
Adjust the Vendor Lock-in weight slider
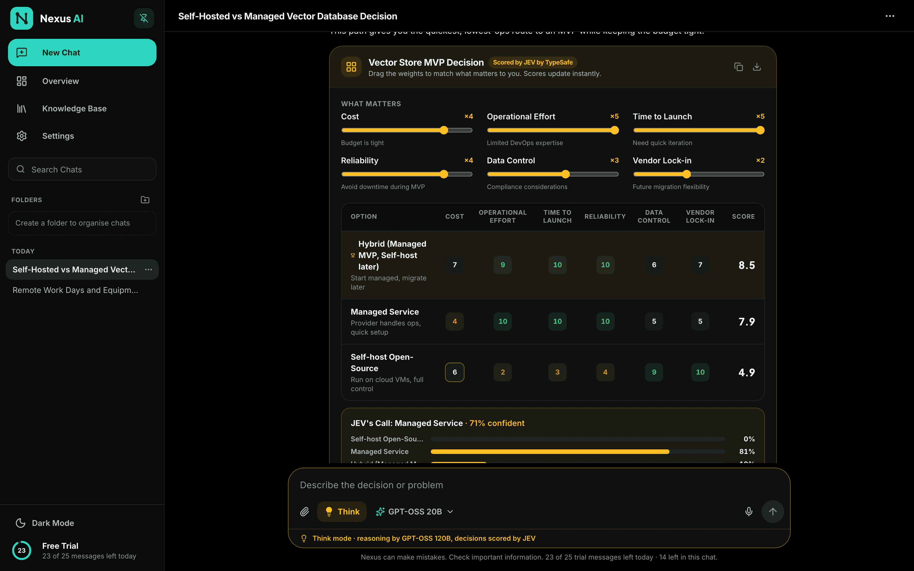698,174
